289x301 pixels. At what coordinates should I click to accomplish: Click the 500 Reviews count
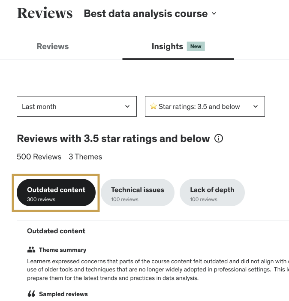39,157
